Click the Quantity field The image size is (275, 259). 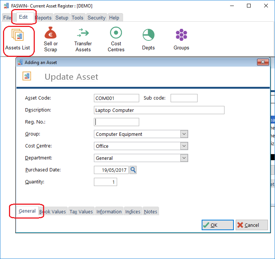click(x=106, y=182)
